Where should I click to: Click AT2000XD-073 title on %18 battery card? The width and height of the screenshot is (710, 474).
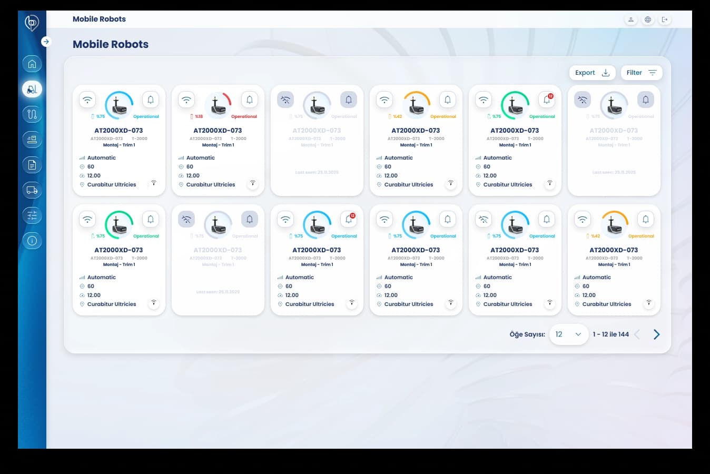[x=218, y=130]
